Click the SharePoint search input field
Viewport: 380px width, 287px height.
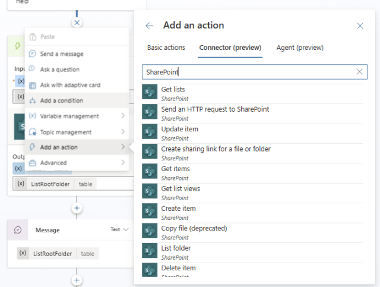(249, 72)
